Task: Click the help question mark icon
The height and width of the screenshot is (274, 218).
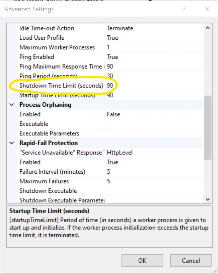Action: pos(184,9)
